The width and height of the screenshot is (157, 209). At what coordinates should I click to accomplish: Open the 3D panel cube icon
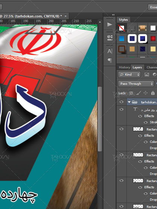click(110, 38)
